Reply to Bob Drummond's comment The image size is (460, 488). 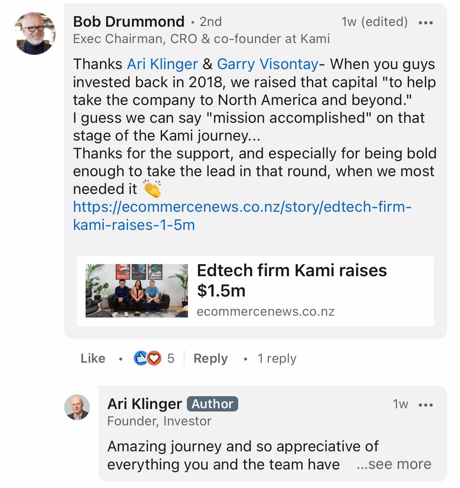(x=210, y=358)
